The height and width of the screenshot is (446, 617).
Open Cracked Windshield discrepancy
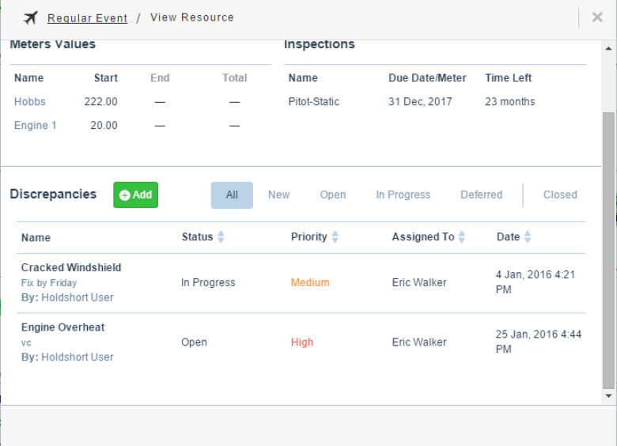click(x=71, y=267)
